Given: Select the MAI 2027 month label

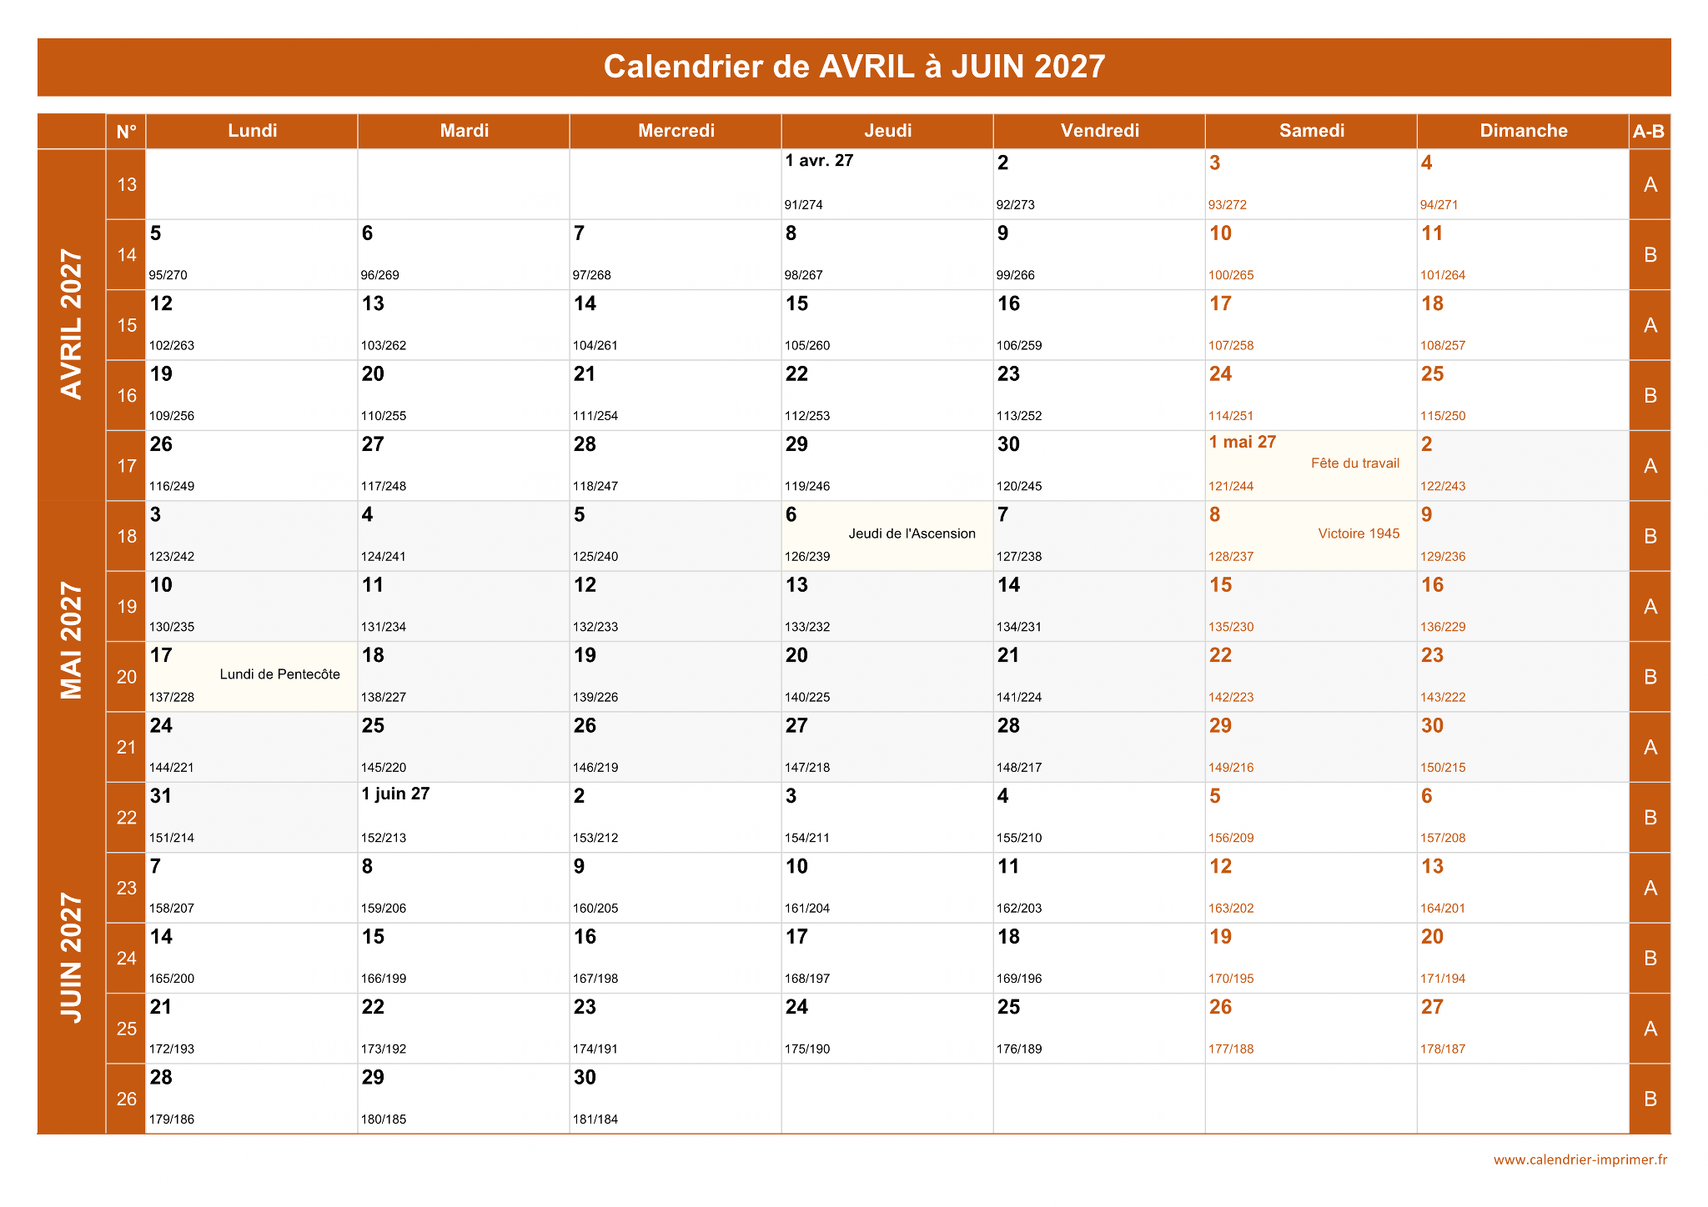Looking at the screenshot, I should click(x=72, y=640).
